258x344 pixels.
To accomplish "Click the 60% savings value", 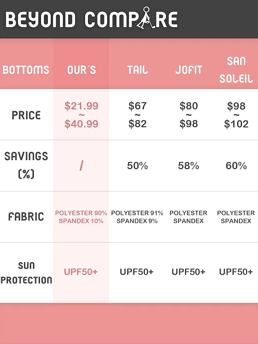I will coord(236,166).
